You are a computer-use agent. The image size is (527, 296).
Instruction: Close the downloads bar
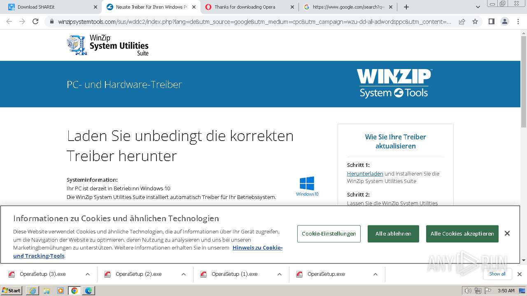[x=520, y=274]
